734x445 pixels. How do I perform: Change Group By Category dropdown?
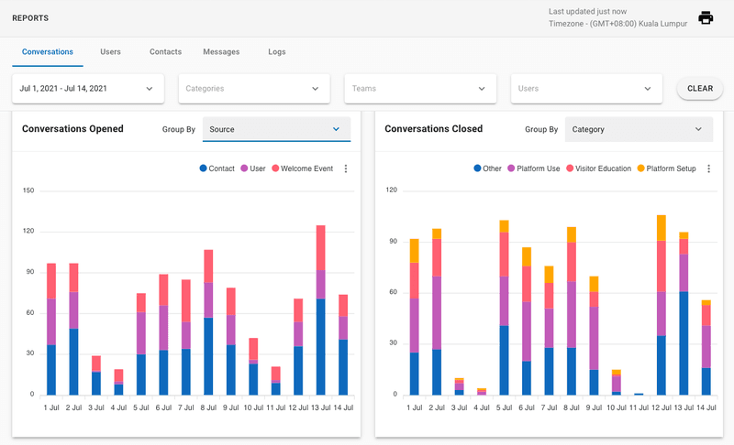coord(639,129)
